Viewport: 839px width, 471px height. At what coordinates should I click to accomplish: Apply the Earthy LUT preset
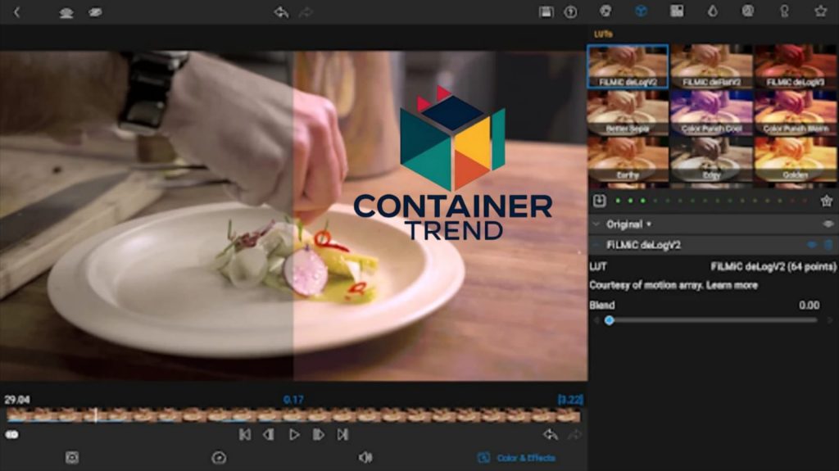tap(628, 159)
